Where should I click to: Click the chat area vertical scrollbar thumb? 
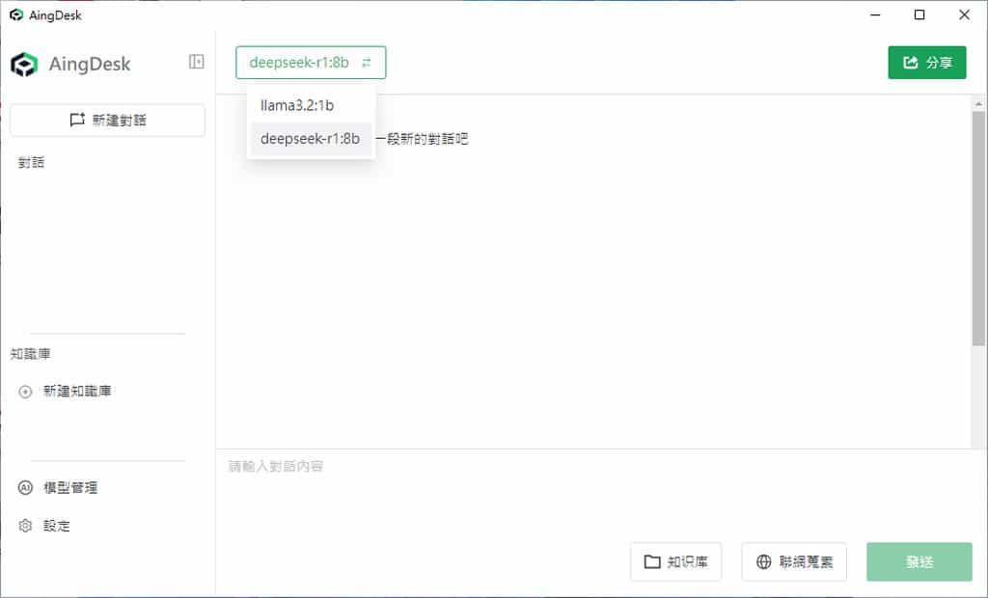978,229
